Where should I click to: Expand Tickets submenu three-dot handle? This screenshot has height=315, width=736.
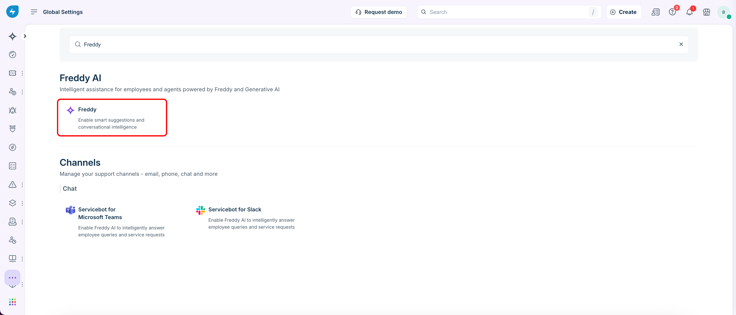coord(22,73)
